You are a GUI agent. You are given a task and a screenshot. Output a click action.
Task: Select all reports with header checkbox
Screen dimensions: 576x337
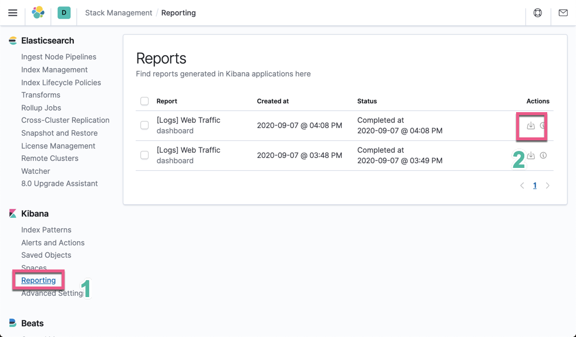click(144, 101)
